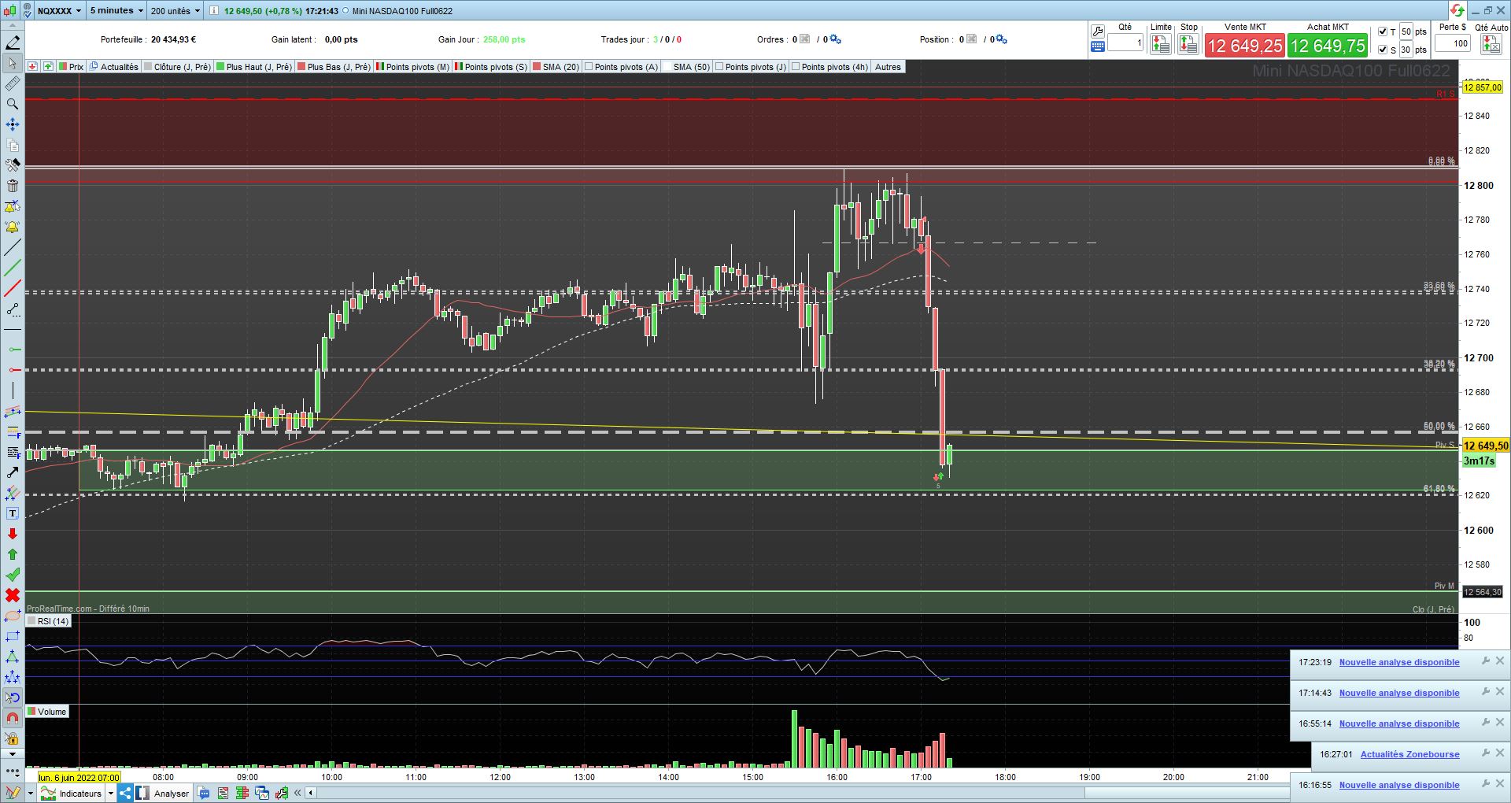
Task: Click the trash can delete tool
Action: coord(13,186)
